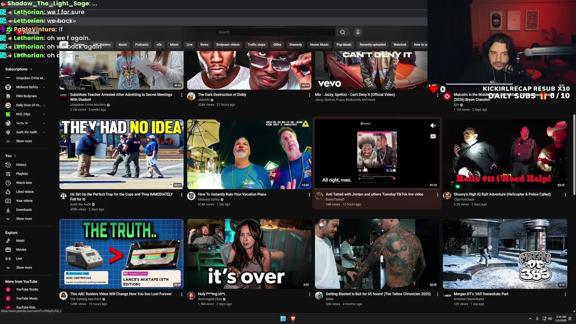Activate voice search microphone icon
Screen dimensions: 576x324
358,32
